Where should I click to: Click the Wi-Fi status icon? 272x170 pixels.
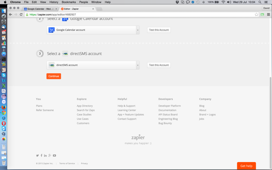click(223, 2)
